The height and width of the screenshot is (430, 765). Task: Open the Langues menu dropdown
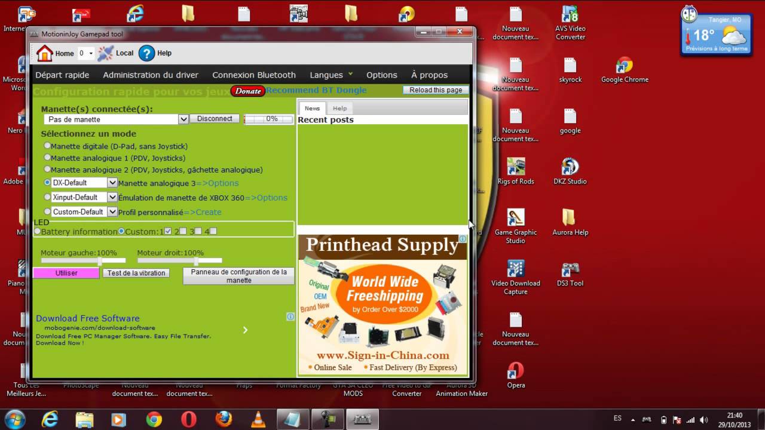pyautogui.click(x=332, y=75)
